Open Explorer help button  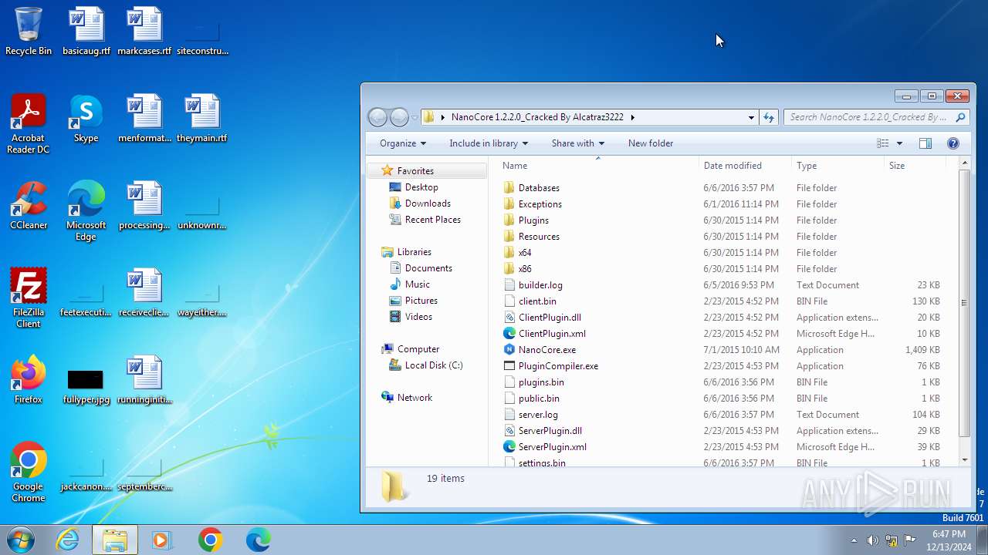tap(952, 143)
